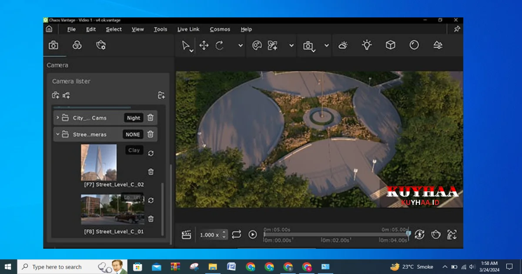Pin the toolbar with pin icon
Viewport: 522px width, 274px height.
click(457, 29)
